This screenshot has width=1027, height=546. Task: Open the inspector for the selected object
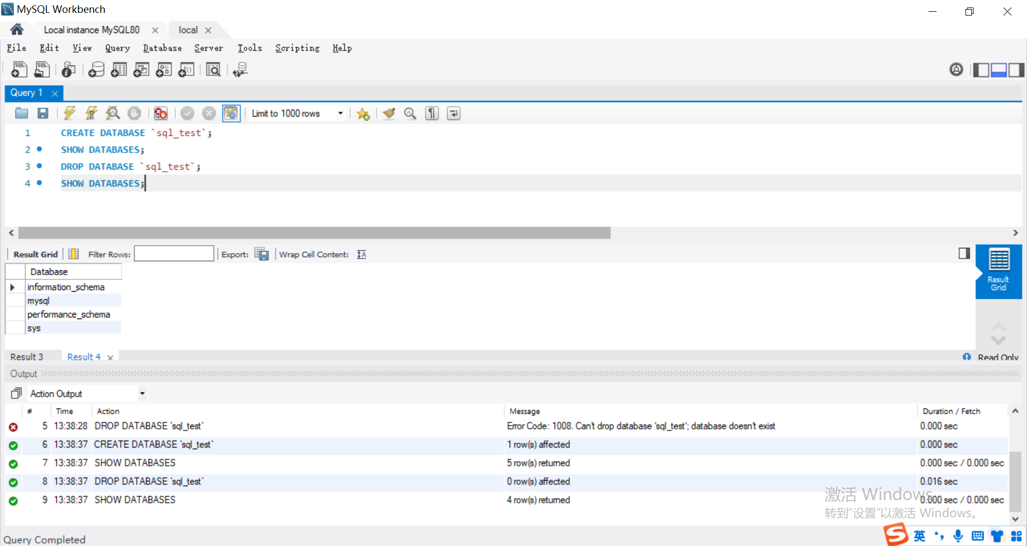[68, 70]
